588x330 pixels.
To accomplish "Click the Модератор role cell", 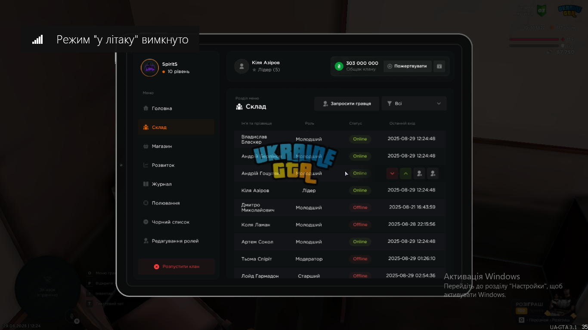I will pos(309,259).
